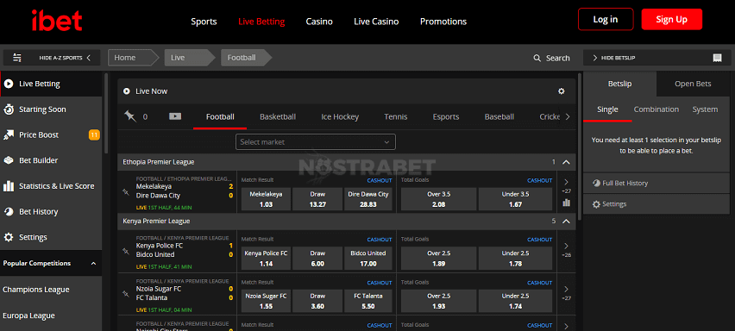
Task: Hide the betslip panel
Action: point(656,58)
